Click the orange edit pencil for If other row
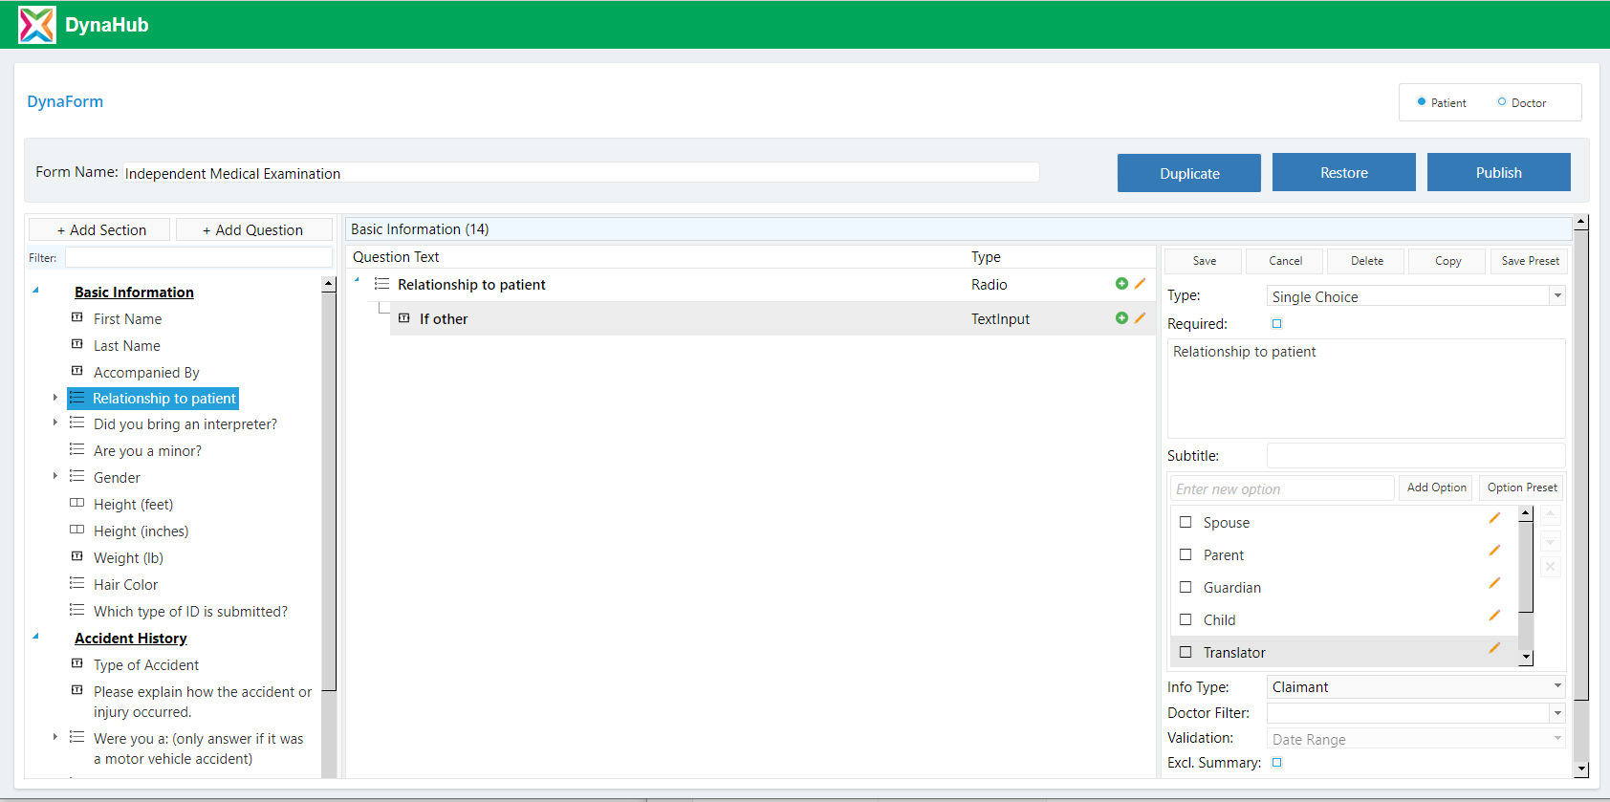The height and width of the screenshot is (802, 1610). pos(1140,318)
